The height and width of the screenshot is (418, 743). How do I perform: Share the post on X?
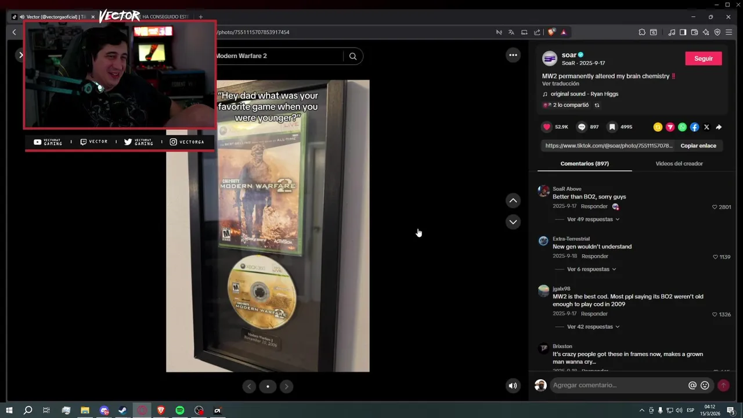706,127
